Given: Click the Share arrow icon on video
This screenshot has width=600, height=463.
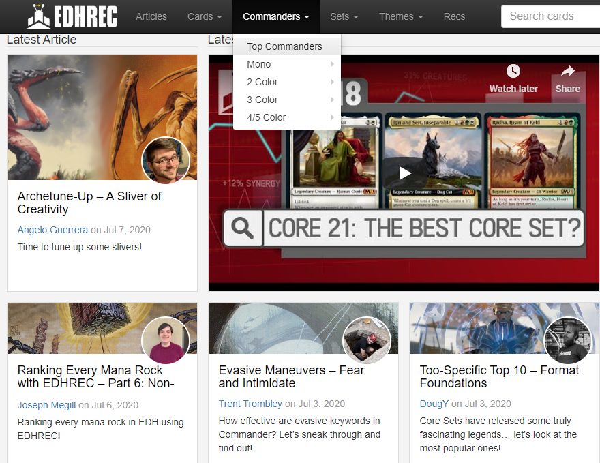Looking at the screenshot, I should point(568,71).
